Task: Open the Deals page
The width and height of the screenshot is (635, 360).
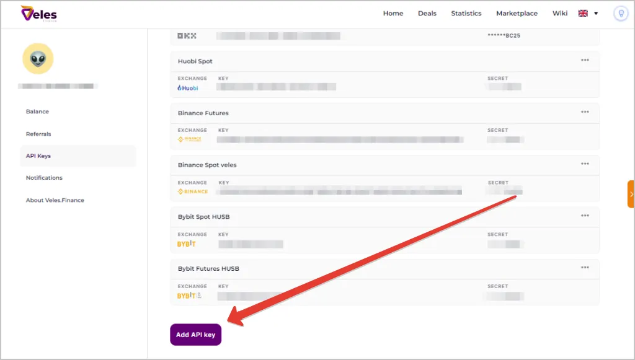Action: [x=427, y=14]
